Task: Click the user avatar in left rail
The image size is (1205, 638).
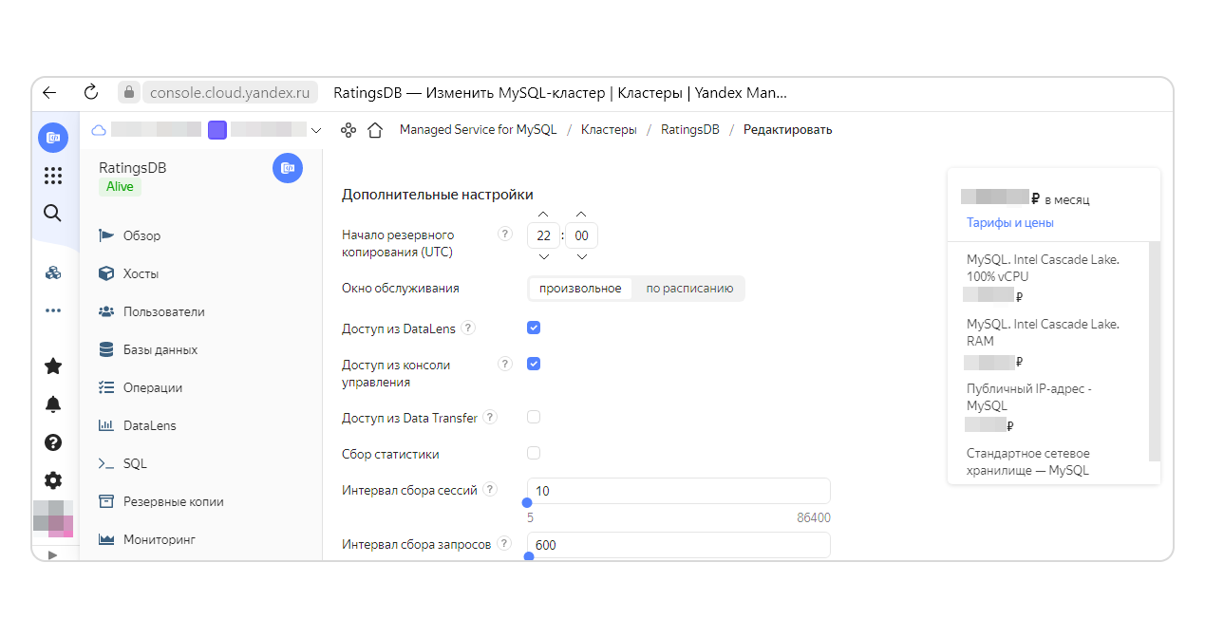Action: 53,517
